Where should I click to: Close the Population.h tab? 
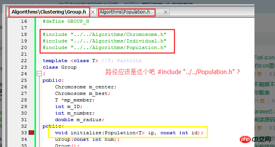165,12
